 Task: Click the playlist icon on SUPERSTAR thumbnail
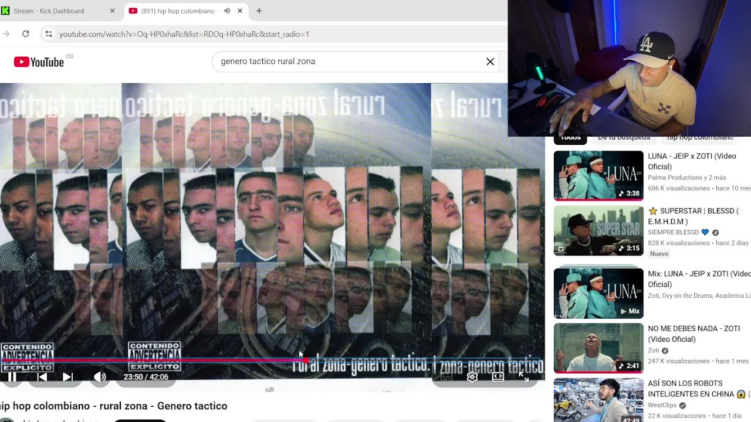[x=560, y=249]
